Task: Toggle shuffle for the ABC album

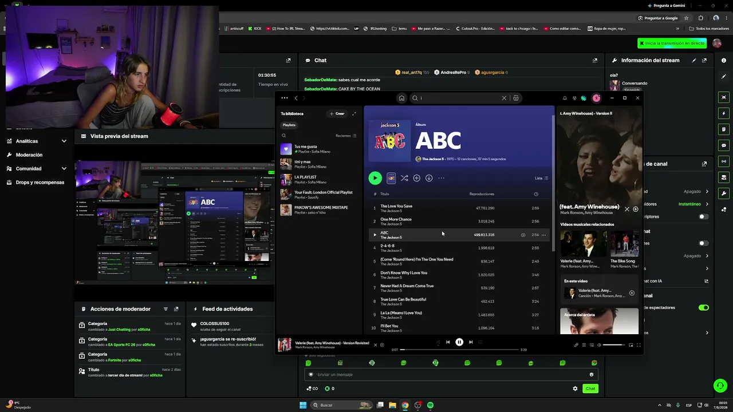Action: click(404, 178)
